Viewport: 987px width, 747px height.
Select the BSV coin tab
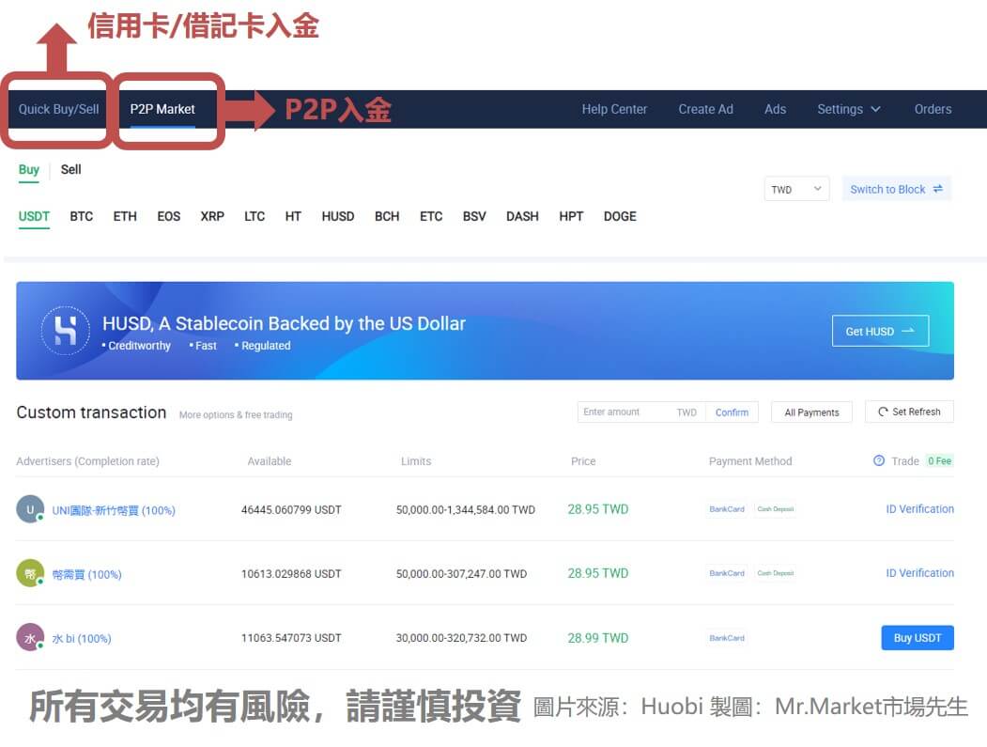474,217
